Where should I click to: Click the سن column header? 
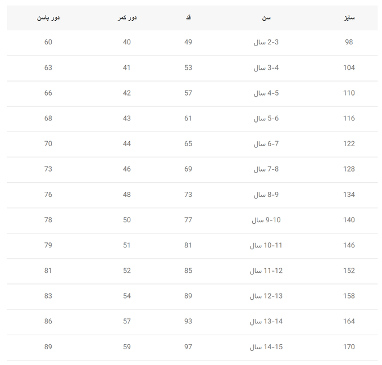coord(266,18)
